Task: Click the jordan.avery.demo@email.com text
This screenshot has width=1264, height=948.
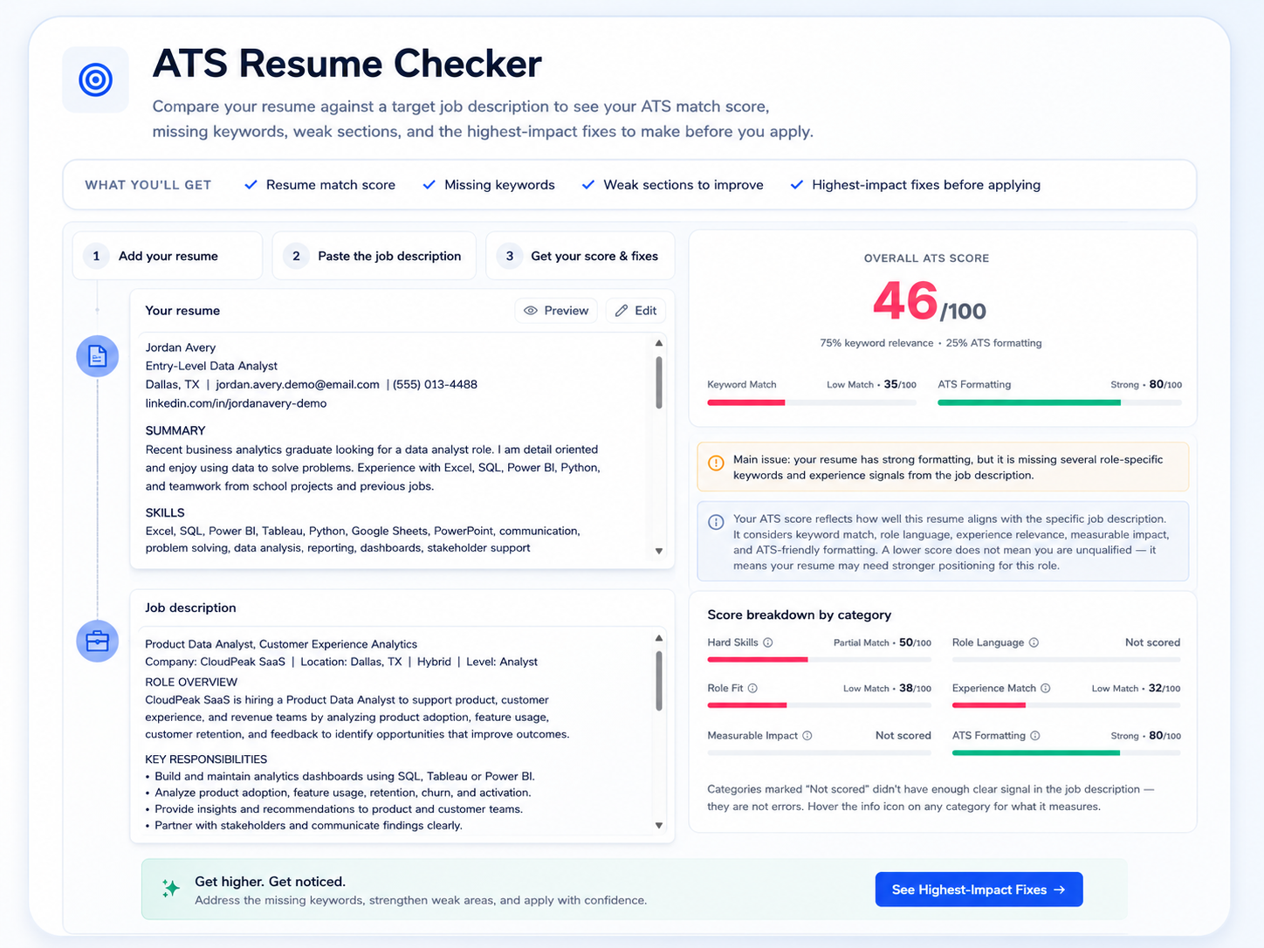Action: point(298,384)
